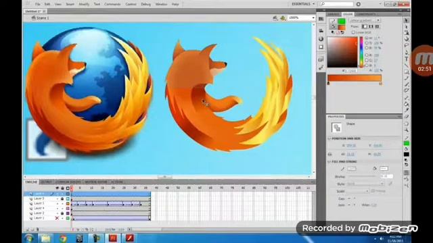Click the X position value field
The image size is (433, 243).
pos(351,146)
